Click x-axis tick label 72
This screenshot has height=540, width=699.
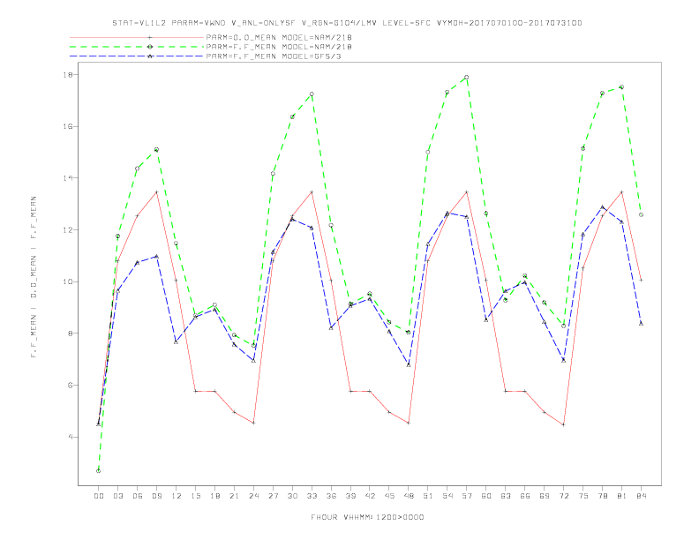click(563, 496)
